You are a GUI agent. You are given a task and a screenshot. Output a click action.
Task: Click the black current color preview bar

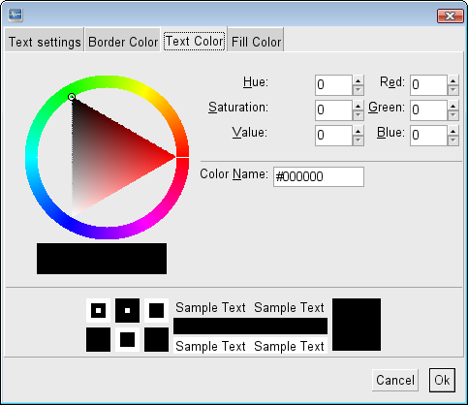click(102, 259)
